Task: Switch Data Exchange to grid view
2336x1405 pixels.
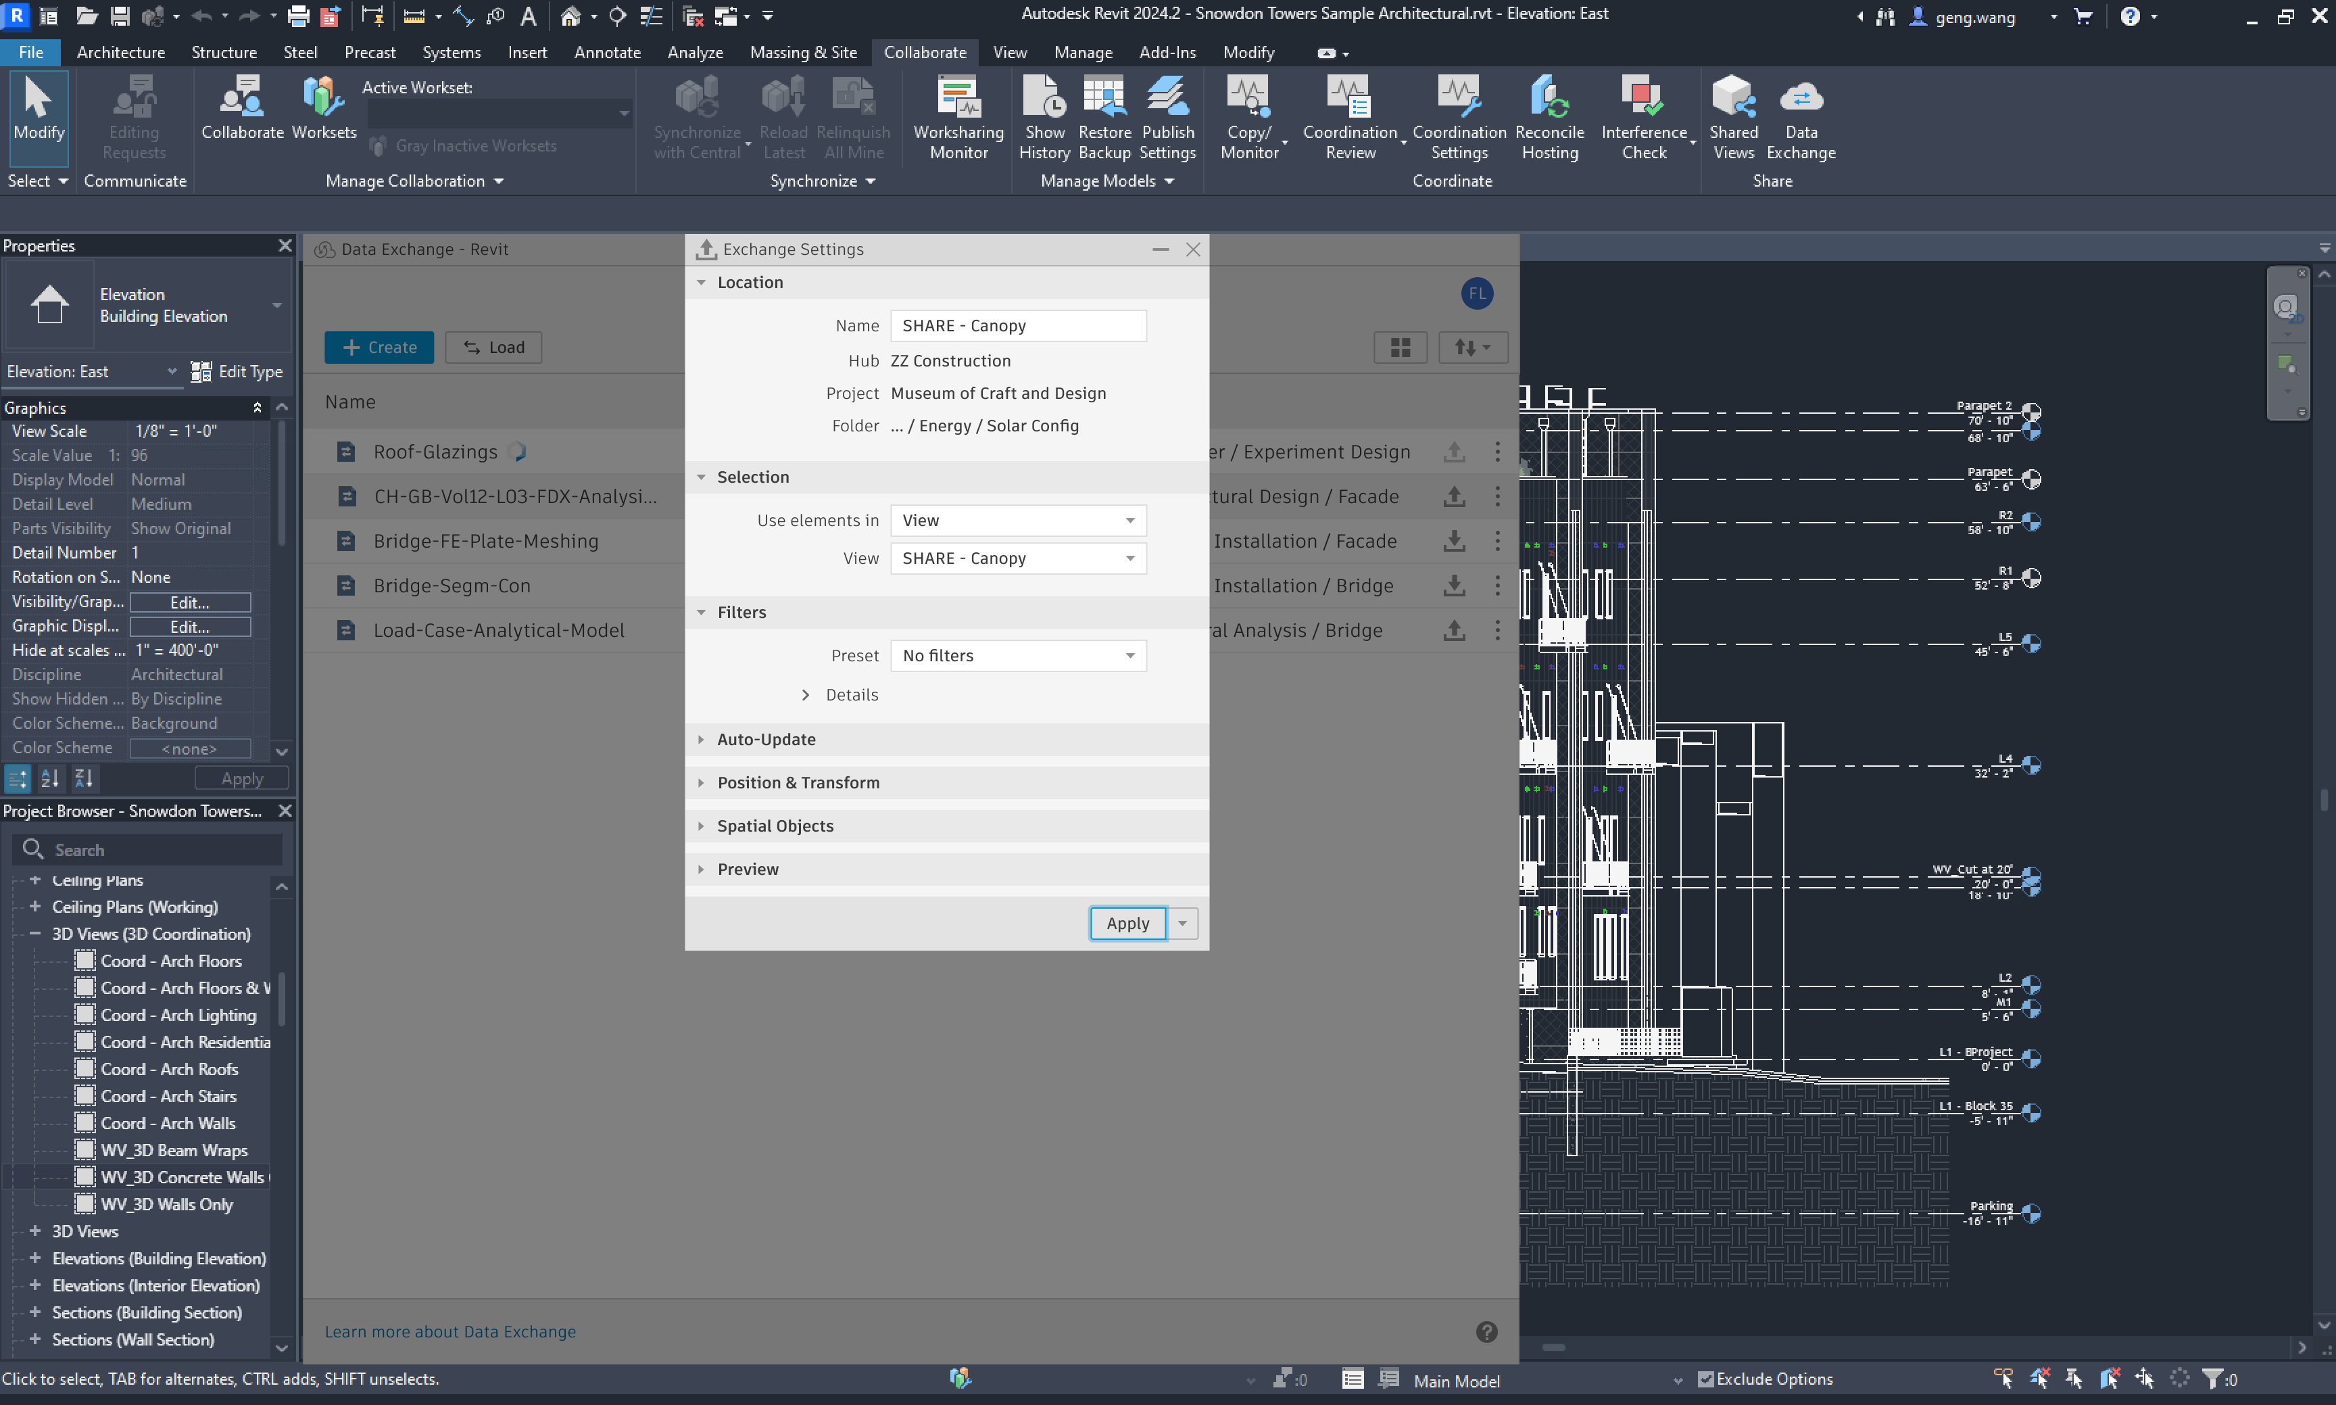Action: (x=1400, y=348)
